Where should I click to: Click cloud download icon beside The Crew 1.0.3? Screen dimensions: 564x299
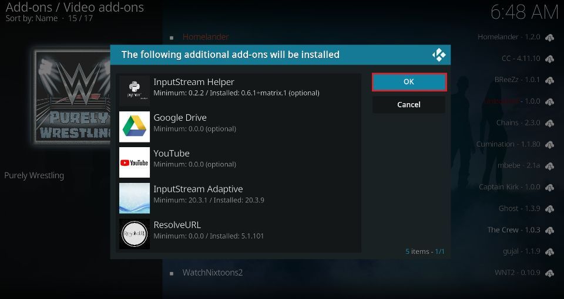(x=550, y=230)
